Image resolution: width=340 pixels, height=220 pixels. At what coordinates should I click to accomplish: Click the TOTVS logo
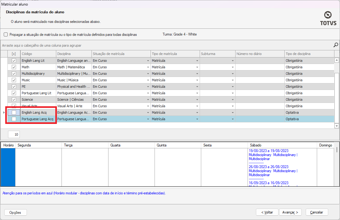[x=328, y=19]
